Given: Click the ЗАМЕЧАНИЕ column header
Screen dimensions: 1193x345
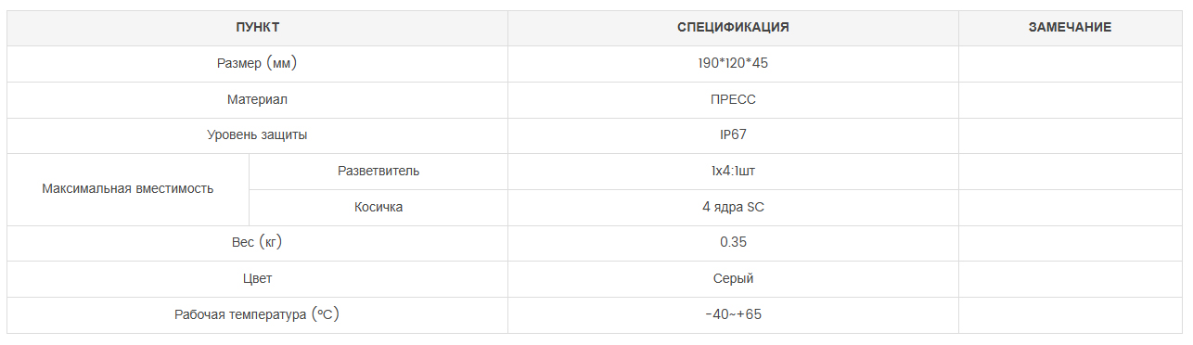Looking at the screenshot, I should pos(1070,28).
